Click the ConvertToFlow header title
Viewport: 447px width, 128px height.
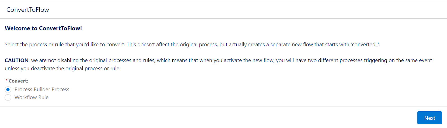point(28,10)
